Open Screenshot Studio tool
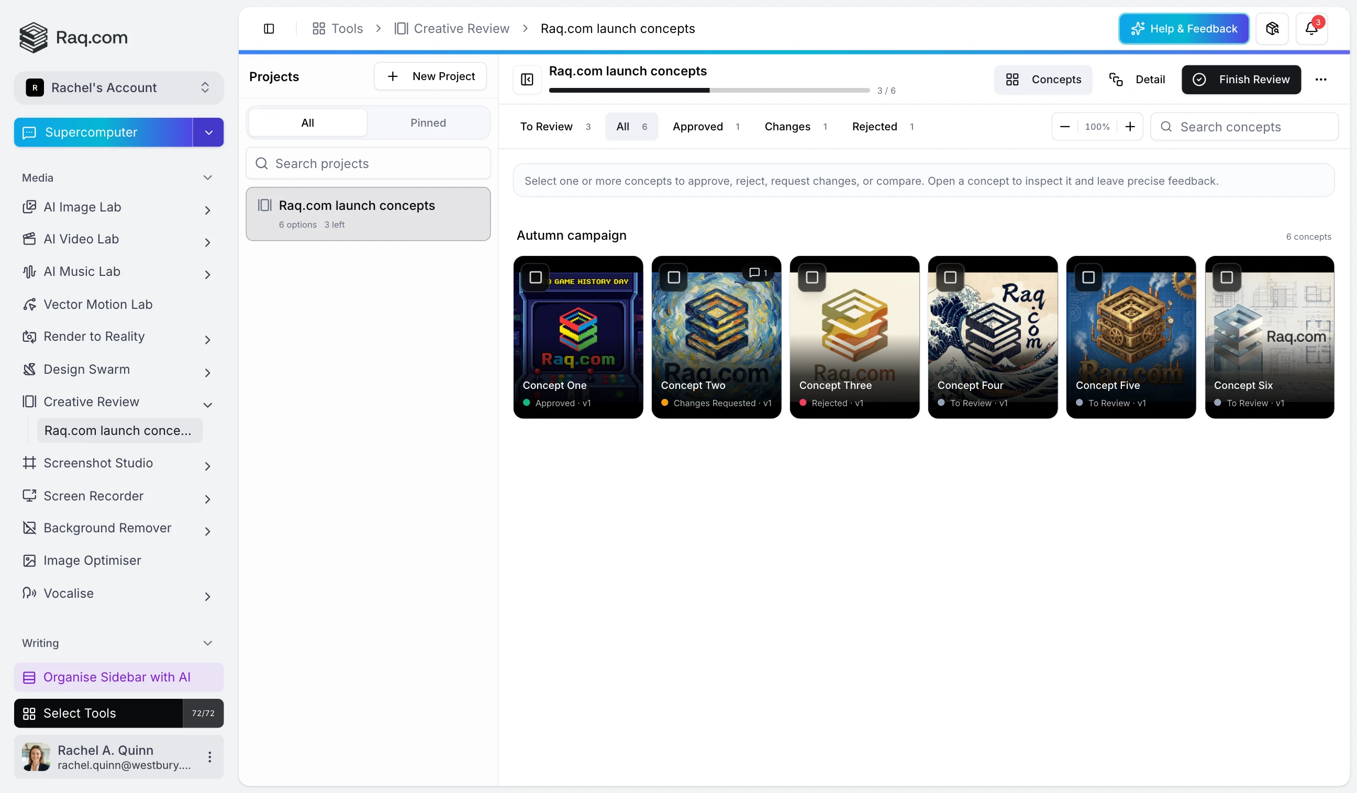Image resolution: width=1357 pixels, height=793 pixels. pyautogui.click(x=98, y=463)
